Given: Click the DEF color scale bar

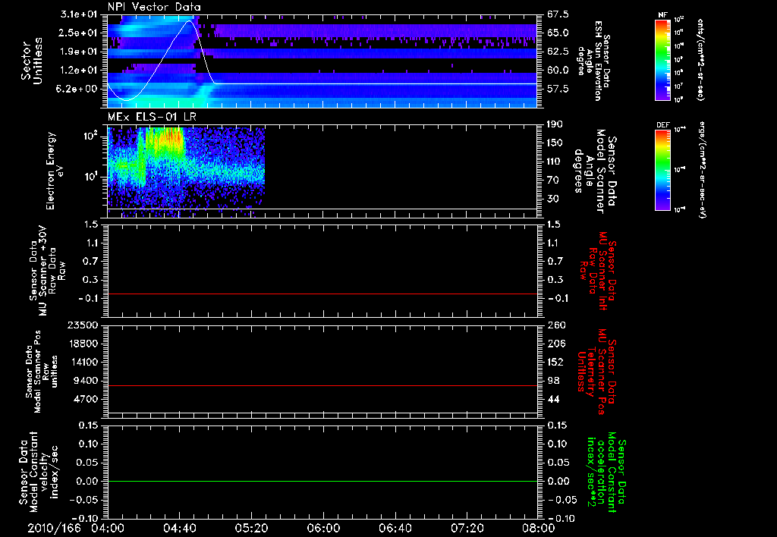Looking at the screenshot, I should click(663, 170).
